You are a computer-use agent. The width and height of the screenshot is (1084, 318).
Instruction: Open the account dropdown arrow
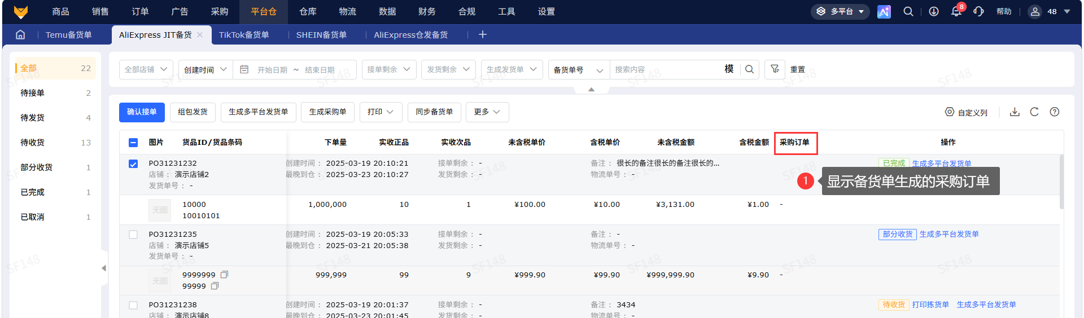(1067, 11)
